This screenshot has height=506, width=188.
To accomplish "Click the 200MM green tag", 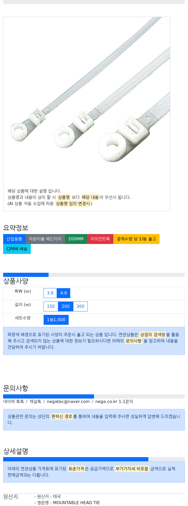I will tap(76, 239).
